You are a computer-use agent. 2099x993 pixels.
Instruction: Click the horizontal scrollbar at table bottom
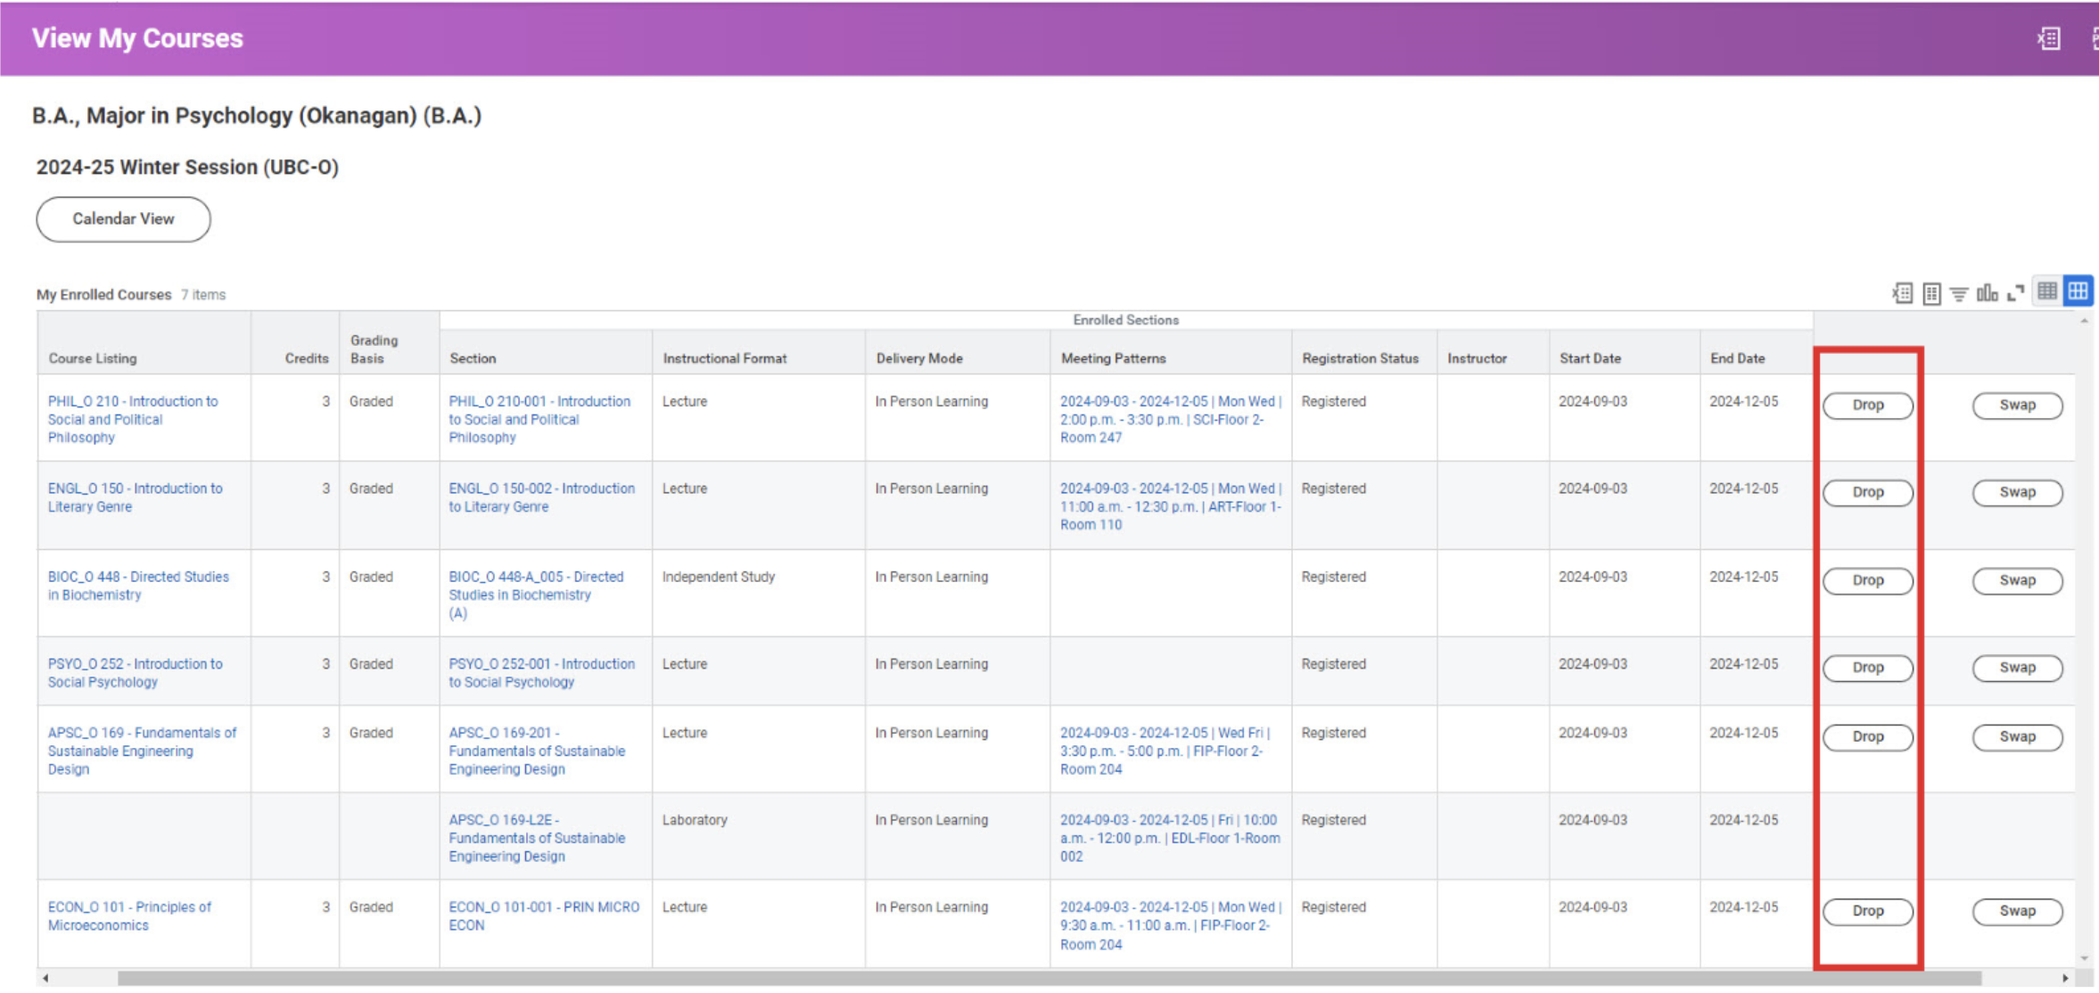1049,979
